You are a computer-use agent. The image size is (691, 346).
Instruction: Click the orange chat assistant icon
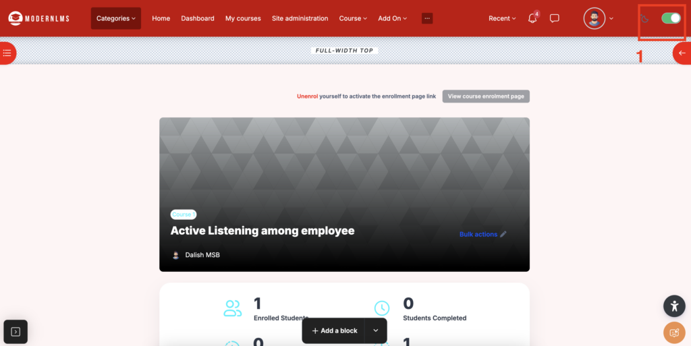point(674,333)
